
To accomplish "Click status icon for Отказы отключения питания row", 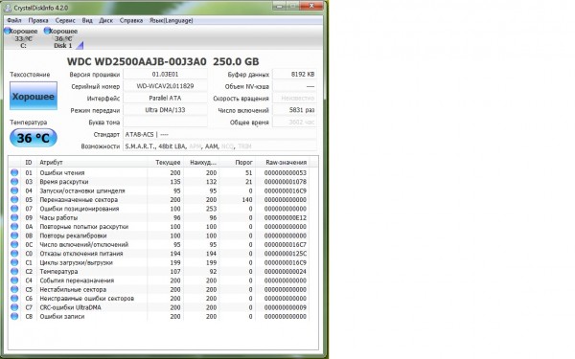I will coord(14,254).
